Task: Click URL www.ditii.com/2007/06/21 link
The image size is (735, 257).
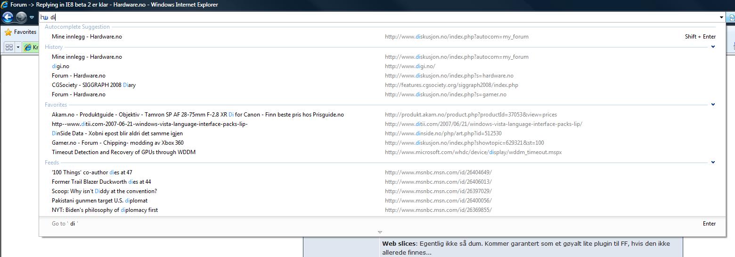Action: (483, 124)
